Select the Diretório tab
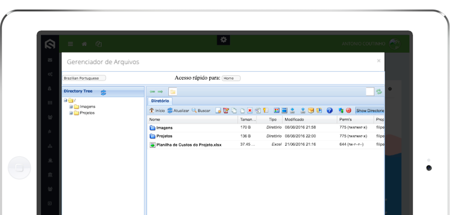Image resolution: width=450 pixels, height=215 pixels. (x=160, y=101)
